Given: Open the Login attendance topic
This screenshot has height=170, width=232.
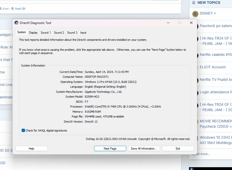Looking at the screenshot, I should click(216, 92).
